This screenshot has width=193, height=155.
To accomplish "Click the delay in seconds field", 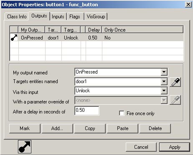I will tap(87, 111).
